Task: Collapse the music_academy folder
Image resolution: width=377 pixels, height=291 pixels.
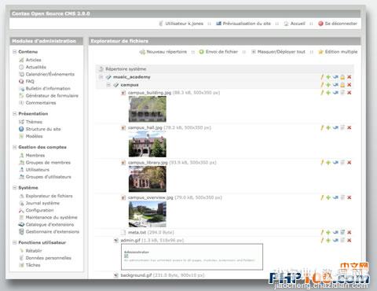Action: 101,77
